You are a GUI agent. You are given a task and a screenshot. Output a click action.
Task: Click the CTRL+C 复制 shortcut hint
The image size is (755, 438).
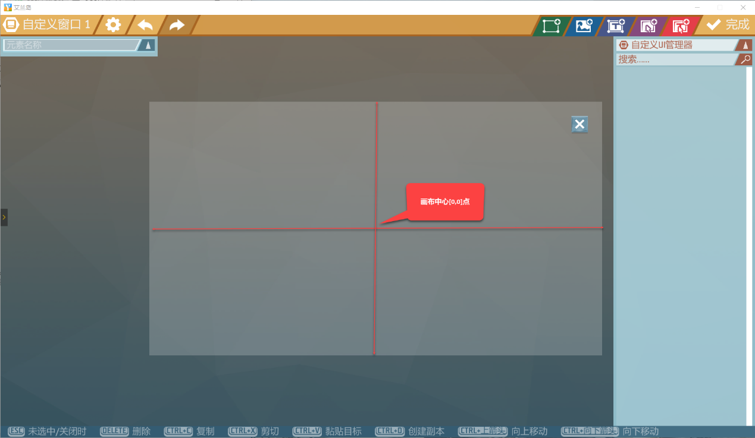[189, 431]
